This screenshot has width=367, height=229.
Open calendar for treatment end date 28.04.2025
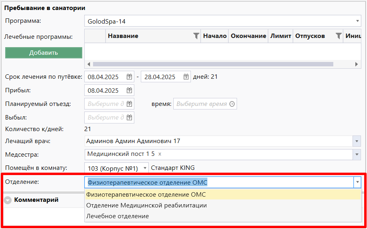pos(186,77)
